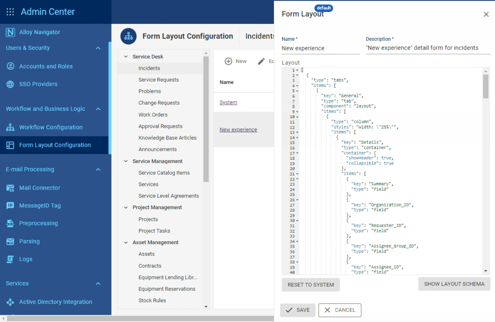
Task: Select the SSO Providers globe icon
Action: tap(10, 84)
